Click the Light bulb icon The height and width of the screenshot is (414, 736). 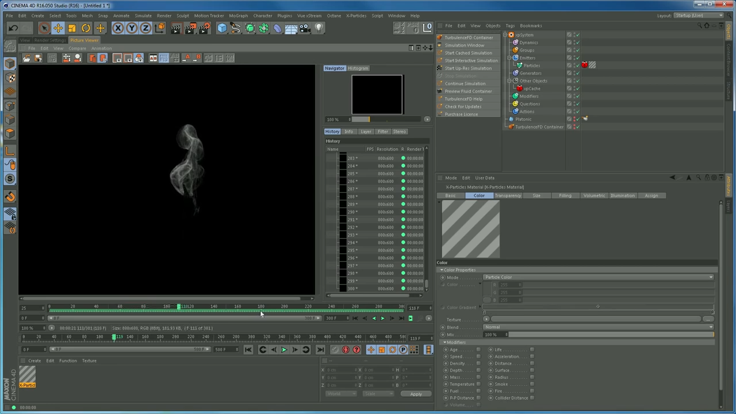click(319, 28)
